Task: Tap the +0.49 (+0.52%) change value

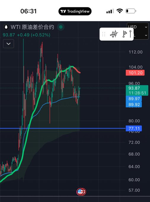Action: [33, 35]
